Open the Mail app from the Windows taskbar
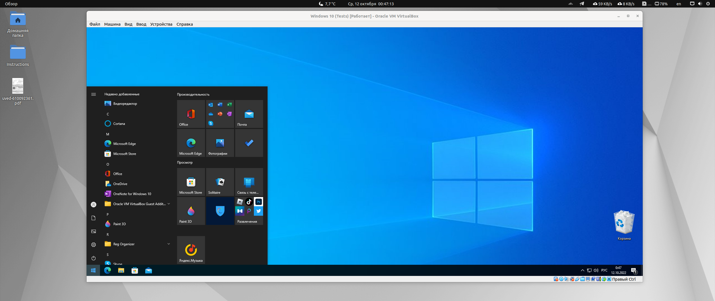The image size is (715, 301). (x=149, y=270)
